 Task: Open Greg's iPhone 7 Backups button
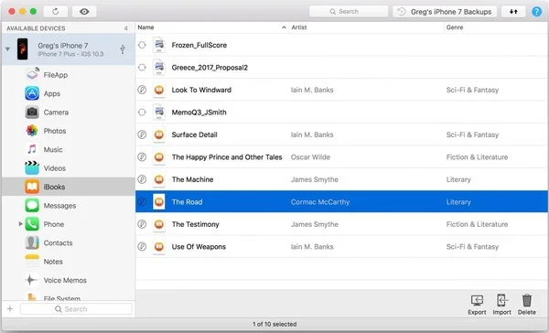pyautogui.click(x=445, y=12)
